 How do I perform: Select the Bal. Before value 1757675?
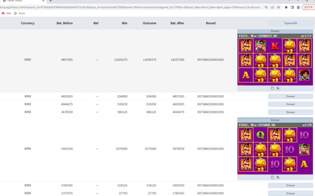click(x=67, y=193)
